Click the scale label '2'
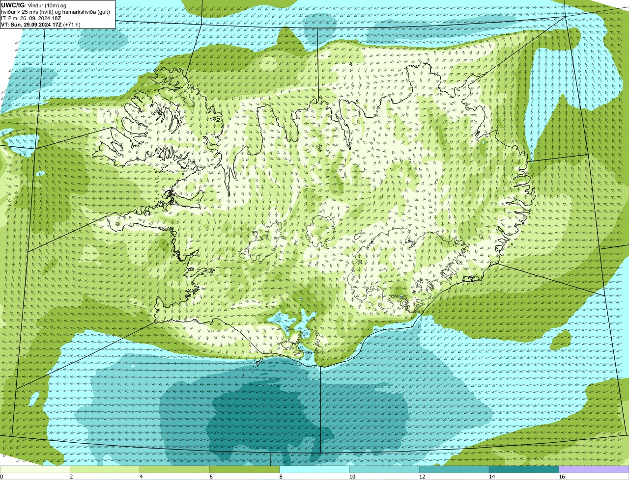 tap(71, 477)
